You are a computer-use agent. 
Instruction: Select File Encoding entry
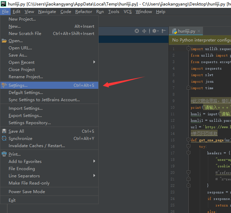click(49, 169)
